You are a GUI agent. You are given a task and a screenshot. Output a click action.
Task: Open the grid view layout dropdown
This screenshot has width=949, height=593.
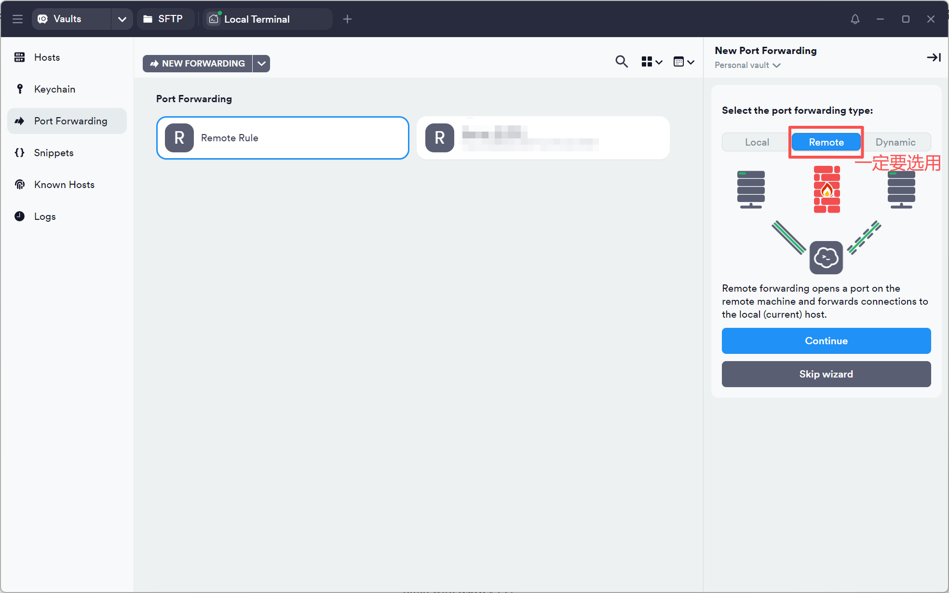point(652,62)
